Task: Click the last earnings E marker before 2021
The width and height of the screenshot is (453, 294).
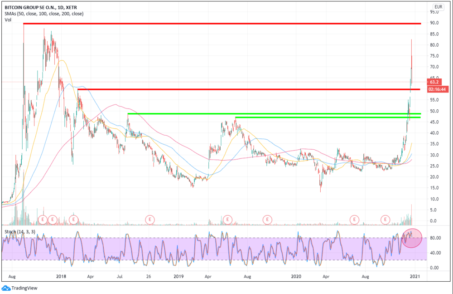Action: 385,220
